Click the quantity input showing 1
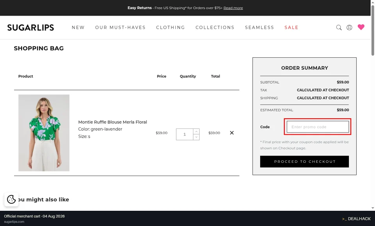 tap(184, 134)
